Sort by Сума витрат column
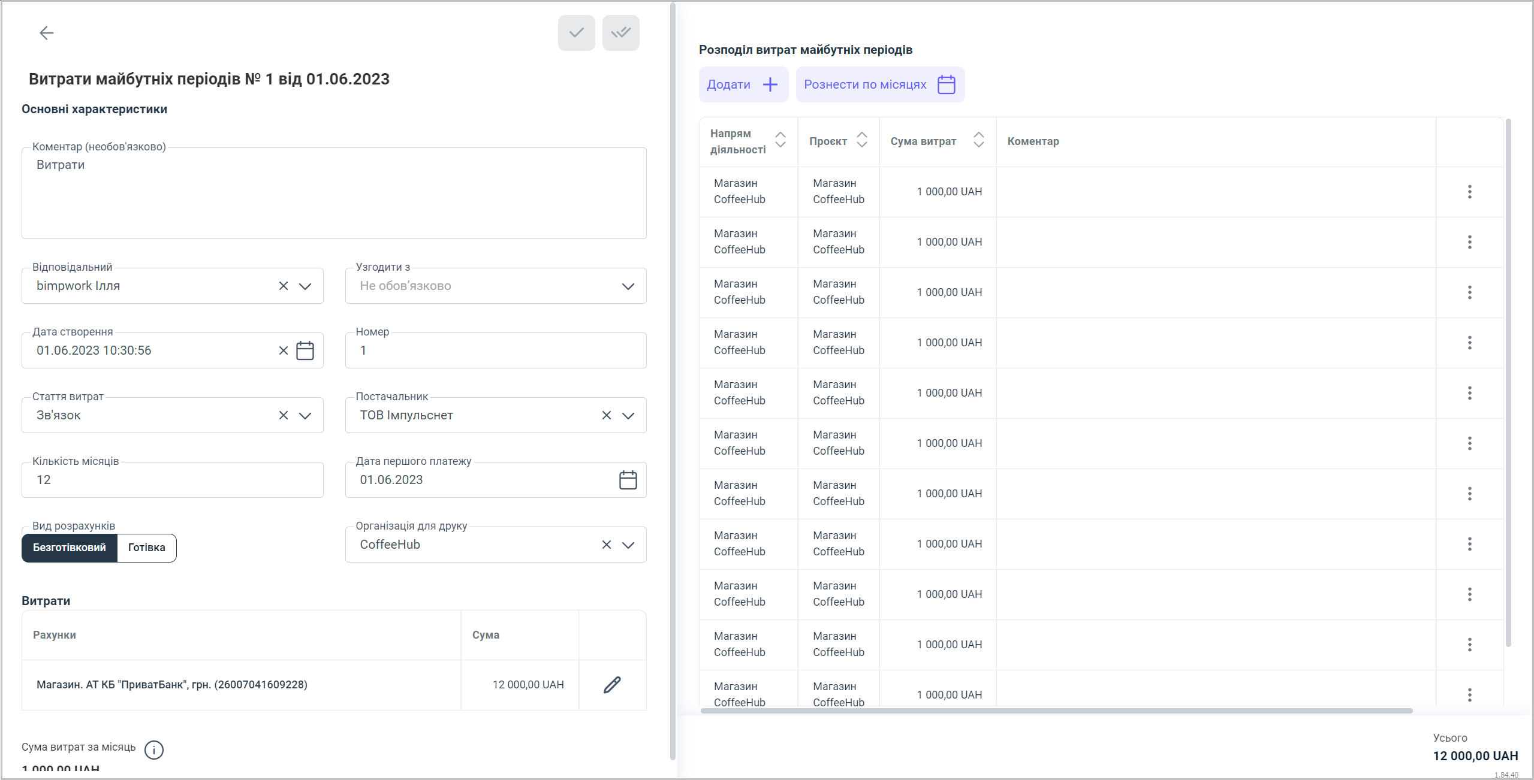 click(x=978, y=140)
